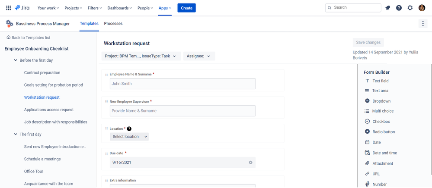
Task: Click the Save changes button
Action: (x=368, y=42)
